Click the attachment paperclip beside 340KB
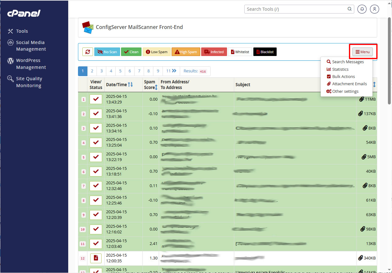 (x=360, y=258)
